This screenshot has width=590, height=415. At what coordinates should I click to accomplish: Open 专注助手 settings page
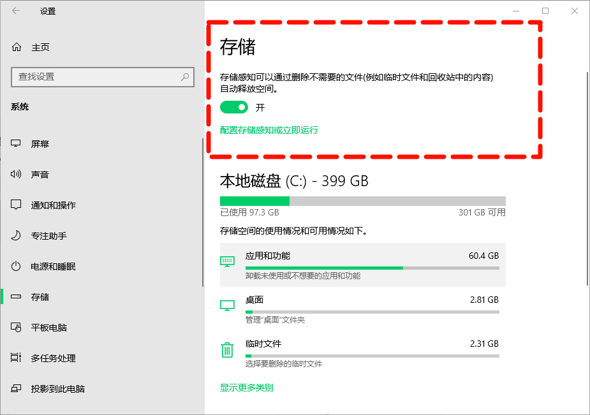tap(49, 236)
